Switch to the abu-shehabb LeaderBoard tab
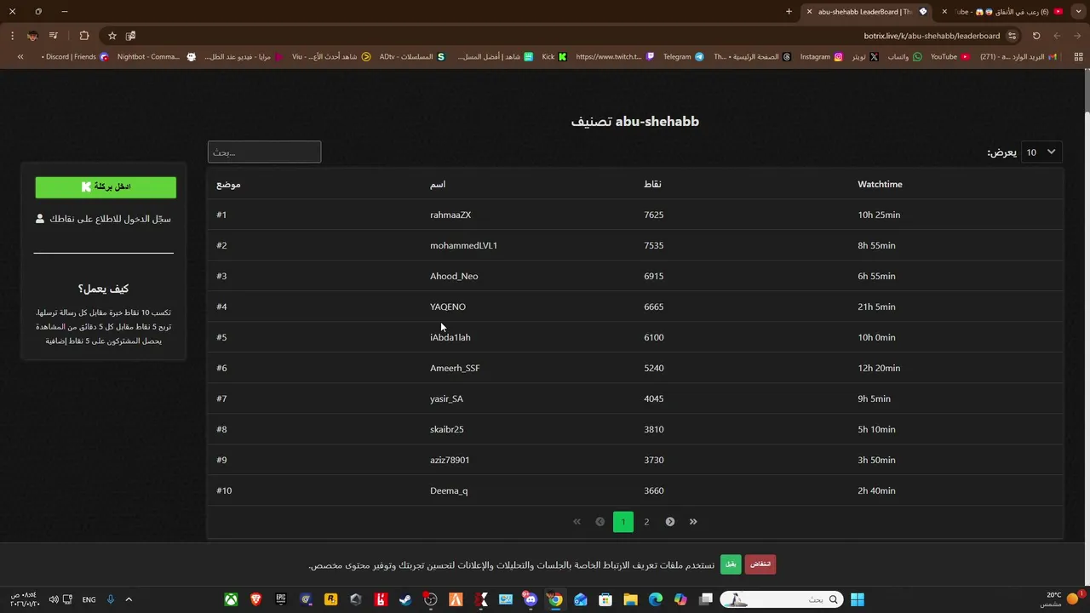The image size is (1090, 613). click(867, 12)
